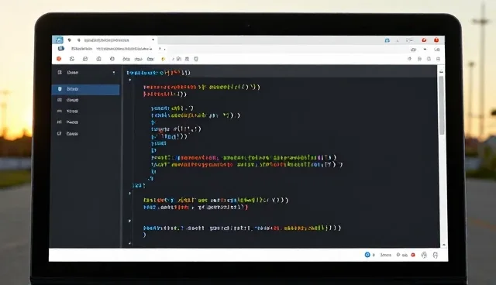
Task: Click the red circular icon in the toolbar
Action: [59, 59]
